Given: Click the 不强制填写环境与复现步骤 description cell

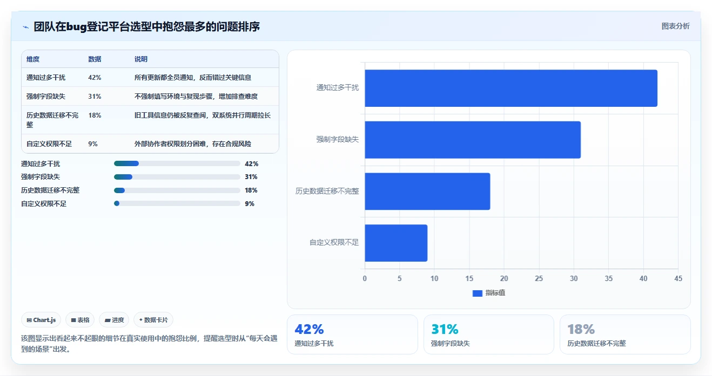Looking at the screenshot, I should coord(196,97).
